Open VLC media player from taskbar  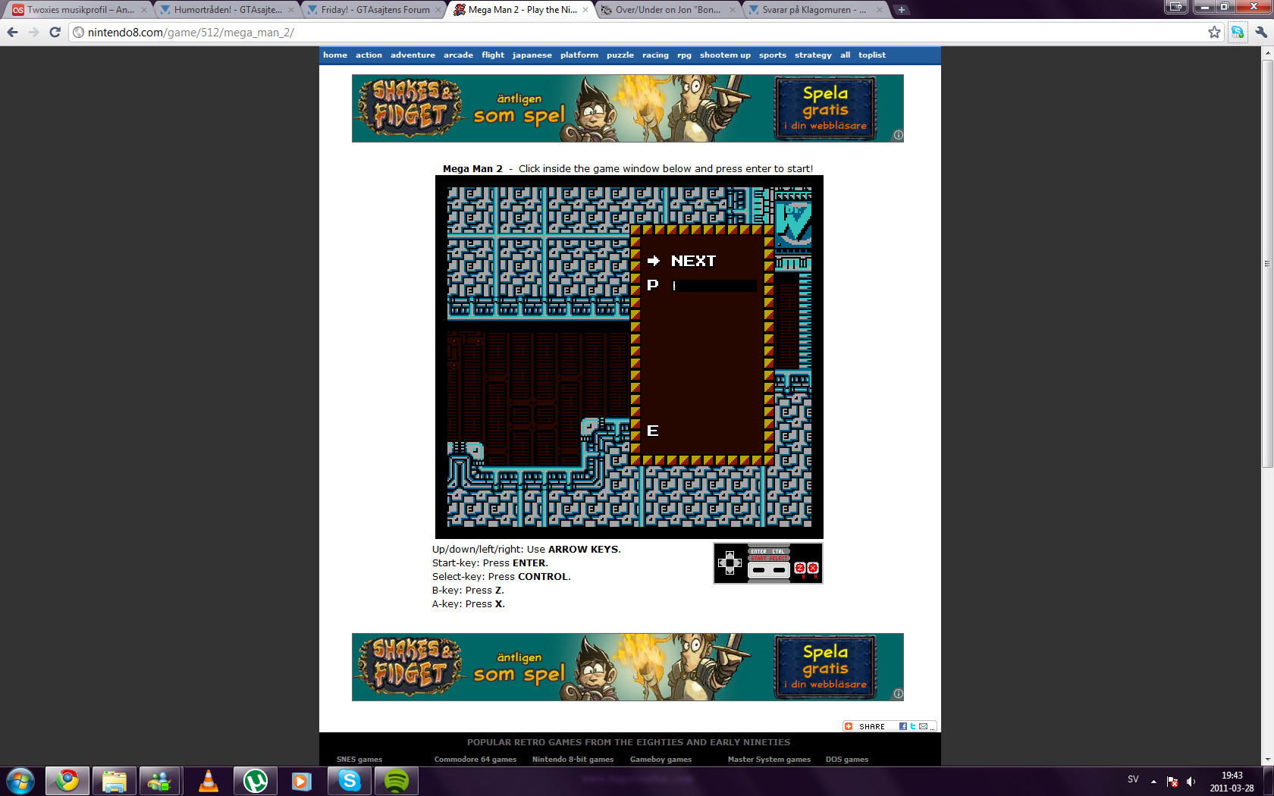click(209, 781)
